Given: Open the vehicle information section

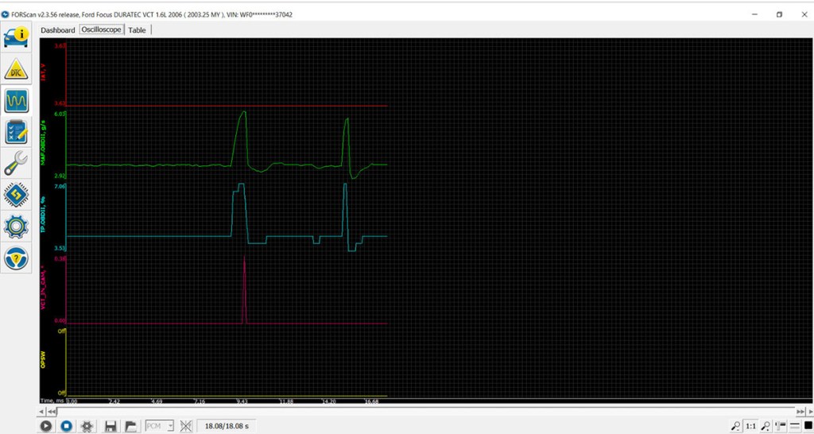Looking at the screenshot, I should point(16,37).
